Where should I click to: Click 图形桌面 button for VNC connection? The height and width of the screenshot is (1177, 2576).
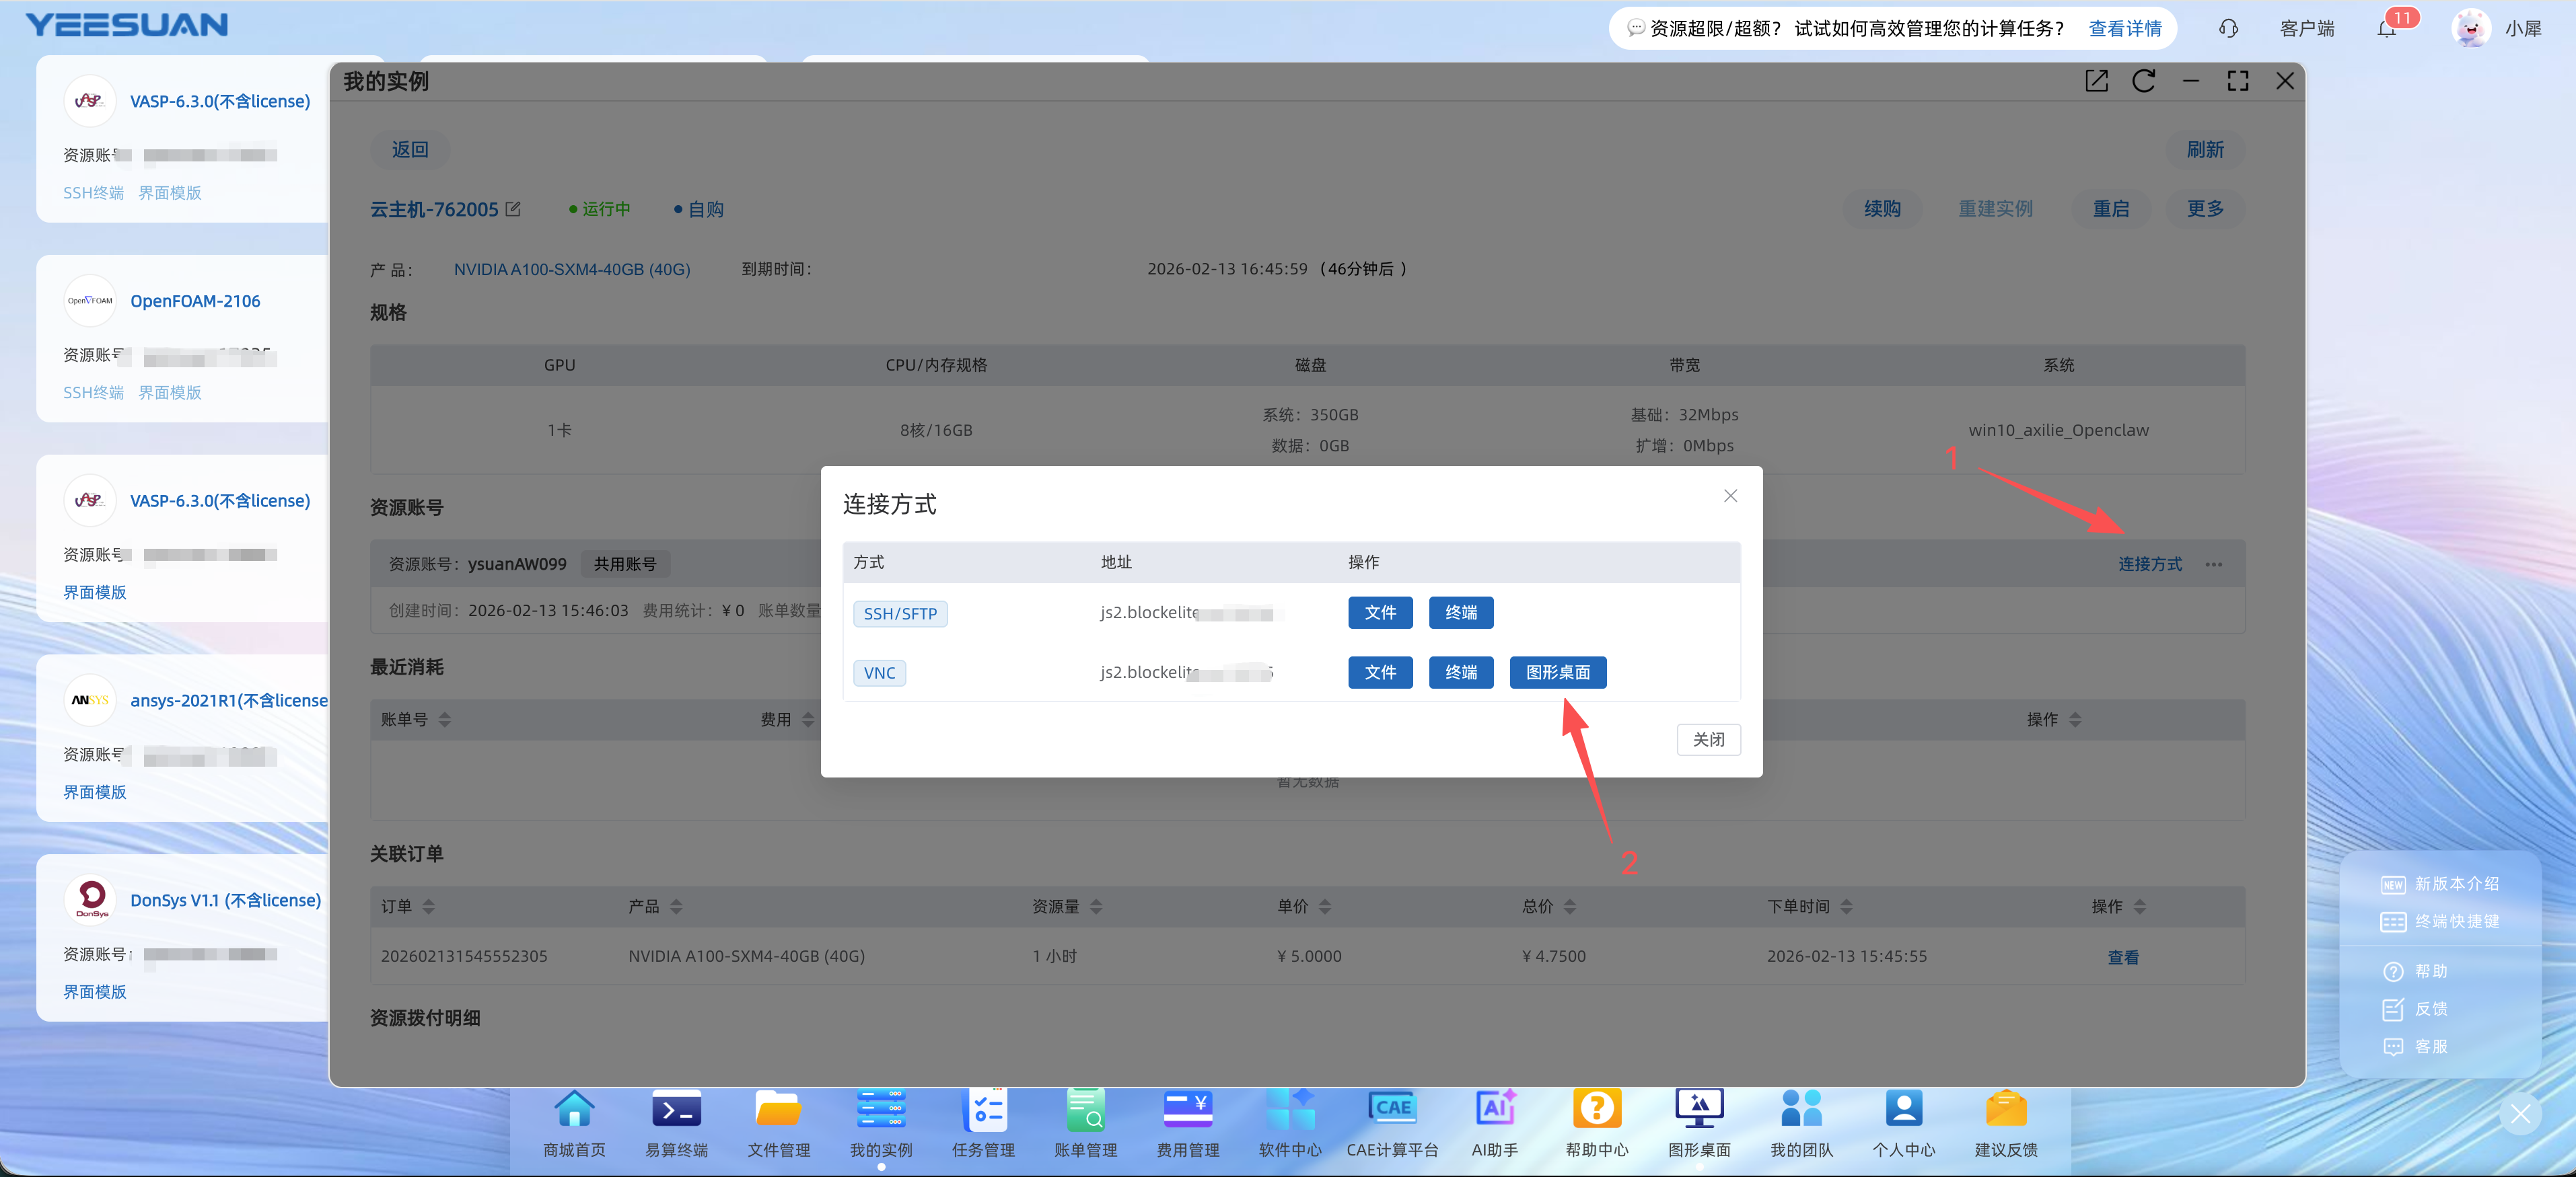pyautogui.click(x=1557, y=673)
